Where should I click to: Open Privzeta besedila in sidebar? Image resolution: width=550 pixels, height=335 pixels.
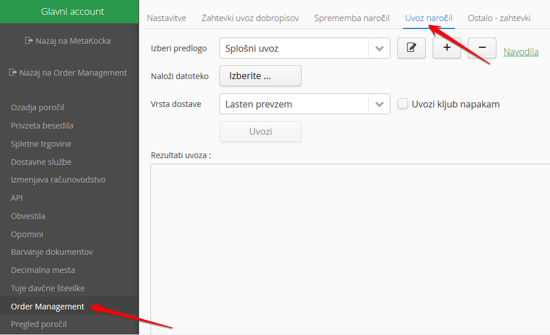click(42, 126)
